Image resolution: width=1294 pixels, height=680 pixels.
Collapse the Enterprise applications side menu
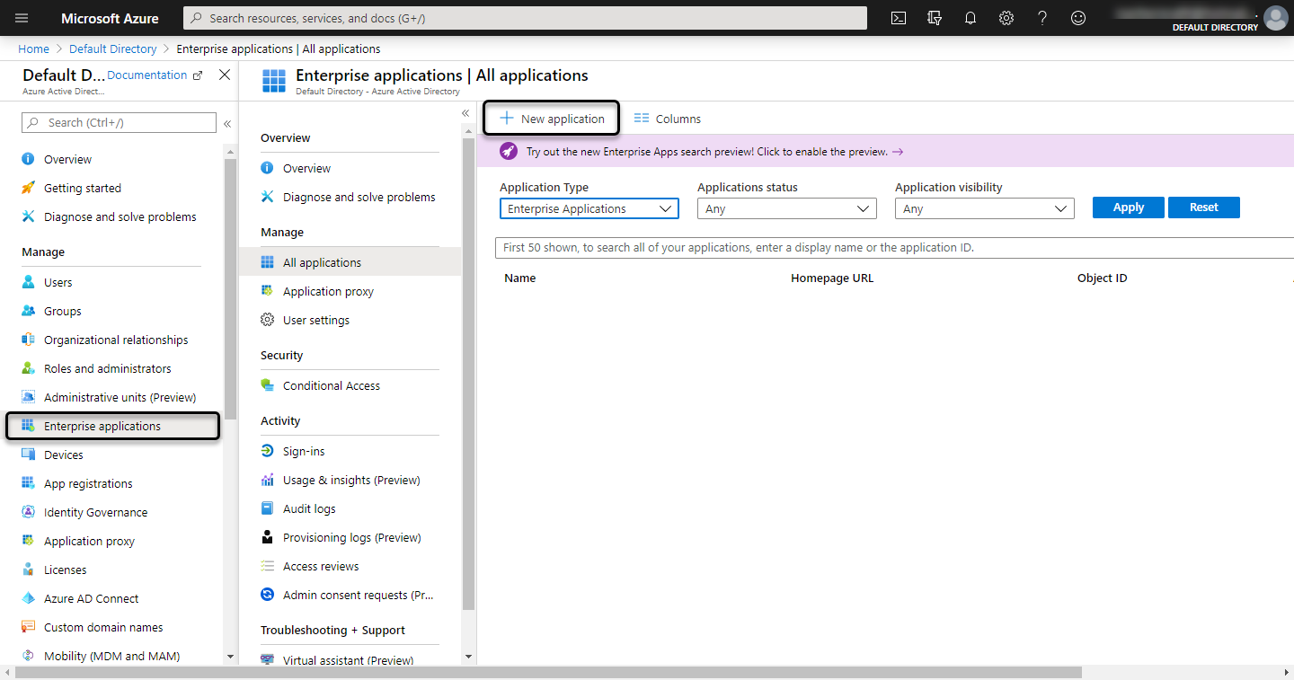click(465, 113)
